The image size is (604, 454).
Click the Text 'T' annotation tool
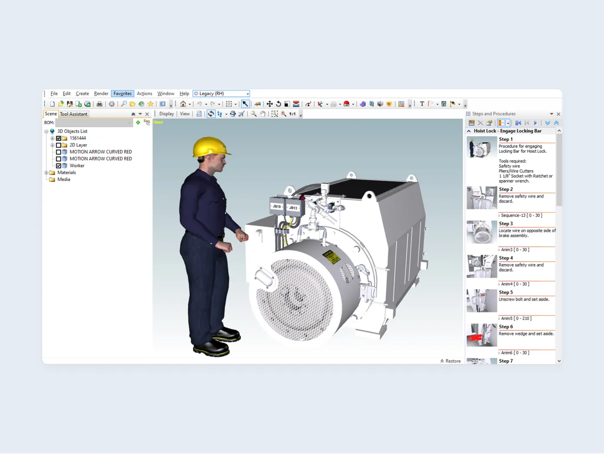click(x=422, y=104)
